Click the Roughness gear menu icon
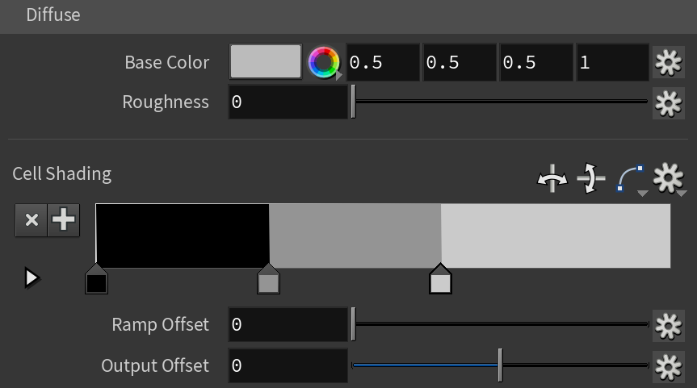 (668, 103)
